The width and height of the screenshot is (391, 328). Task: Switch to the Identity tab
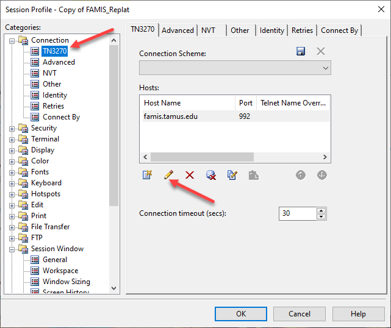coord(272,30)
